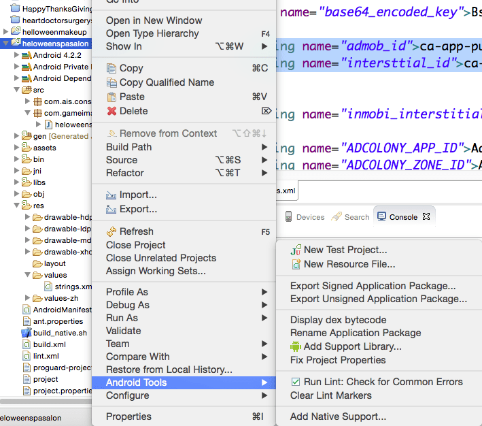Collapse the values folder
Screen dimensions: 482x426
pyautogui.click(x=27, y=274)
